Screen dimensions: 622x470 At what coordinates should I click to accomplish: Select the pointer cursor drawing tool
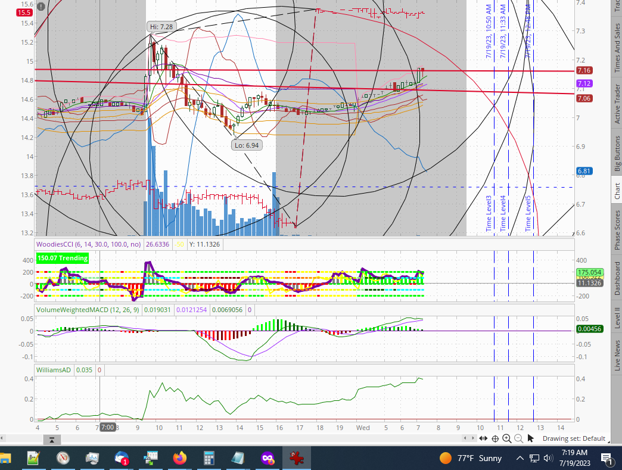point(530,438)
